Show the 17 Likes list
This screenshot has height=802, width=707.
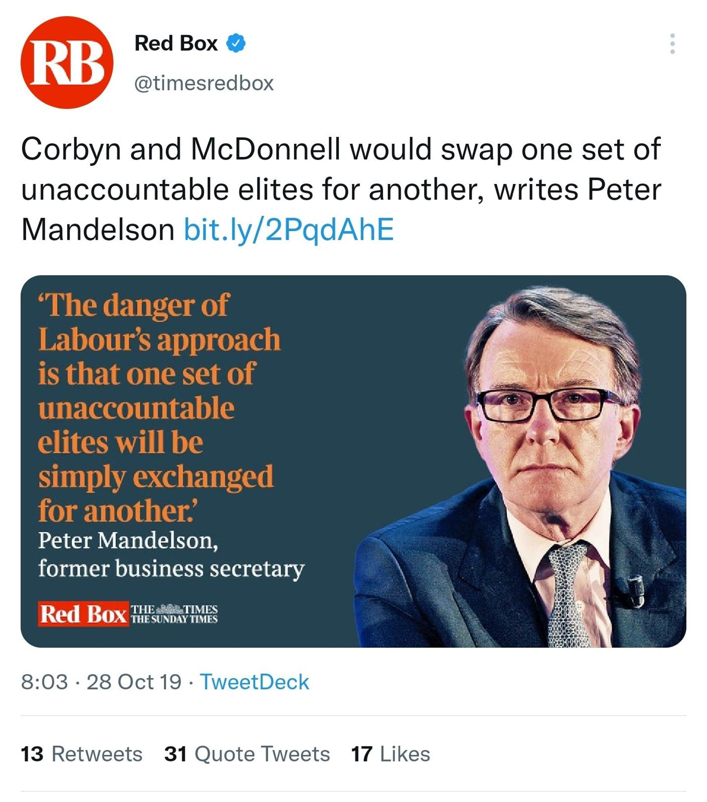pyautogui.click(x=390, y=754)
